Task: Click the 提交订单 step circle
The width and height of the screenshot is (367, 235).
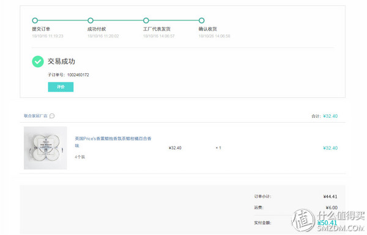Action: click(x=35, y=21)
